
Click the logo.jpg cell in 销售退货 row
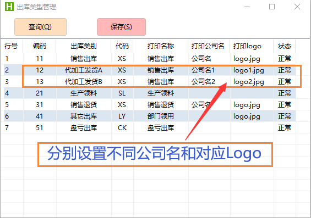pos(252,104)
